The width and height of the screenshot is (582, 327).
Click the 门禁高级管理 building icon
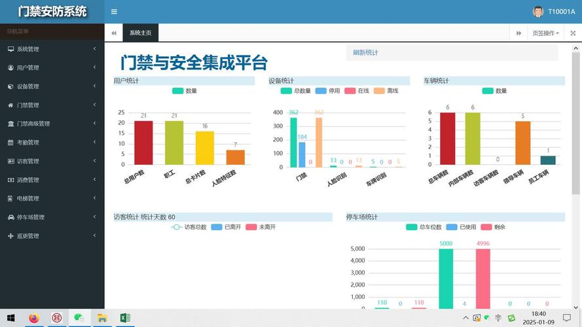[x=10, y=124]
